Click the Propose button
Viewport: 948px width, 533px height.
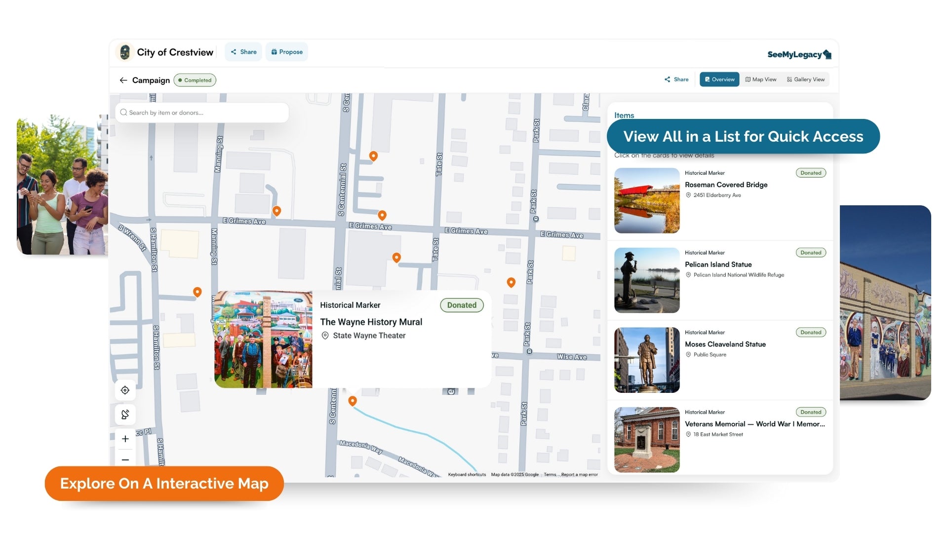point(287,52)
